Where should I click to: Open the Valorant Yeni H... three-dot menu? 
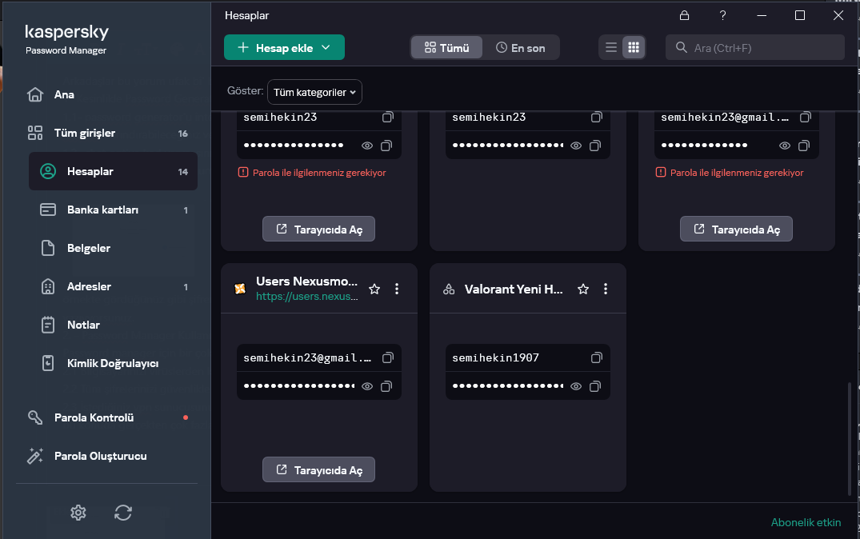606,289
